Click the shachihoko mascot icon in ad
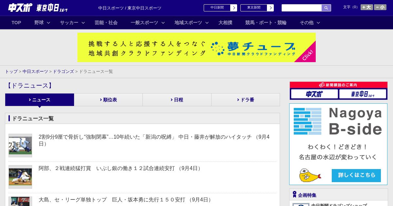The width and height of the screenshot is (393, 206). 310,176
